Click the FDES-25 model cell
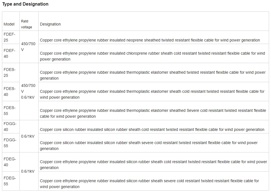271x192 pixels. point(11,73)
